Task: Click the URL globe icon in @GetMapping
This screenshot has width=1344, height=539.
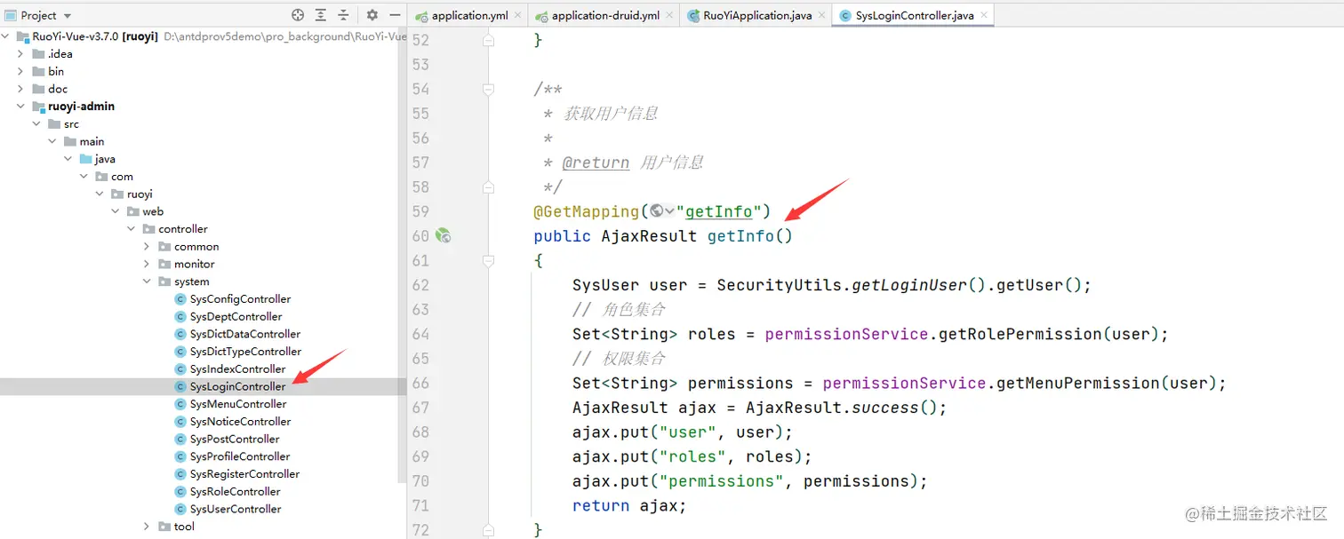Action: [656, 211]
